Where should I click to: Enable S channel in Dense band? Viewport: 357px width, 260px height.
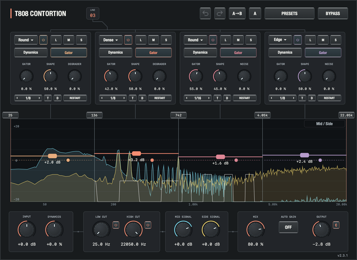[166, 40]
